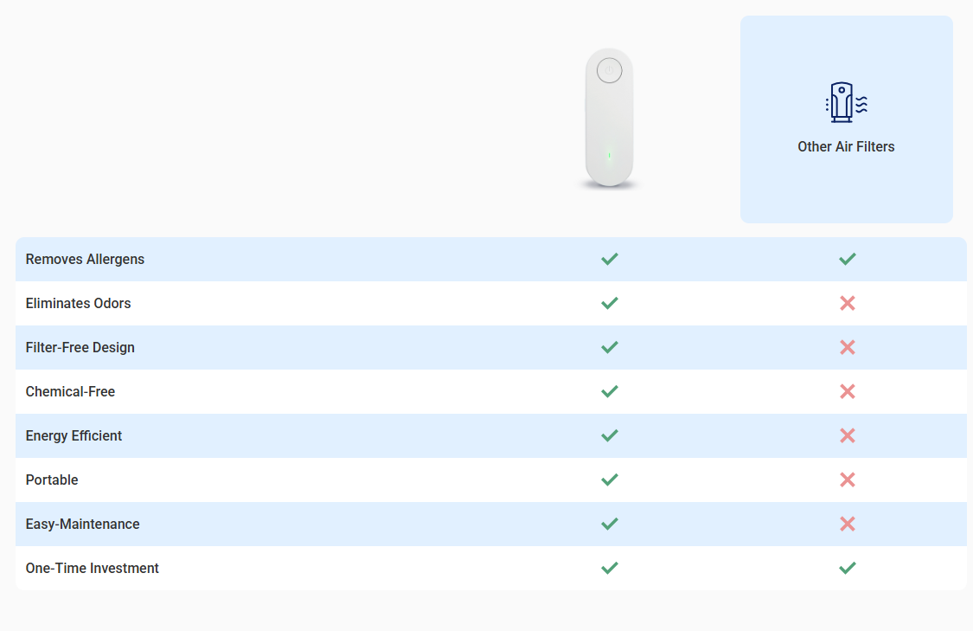This screenshot has width=973, height=631.
Task: Click the red cross in Eliminates Odors row
Action: pyautogui.click(x=847, y=303)
